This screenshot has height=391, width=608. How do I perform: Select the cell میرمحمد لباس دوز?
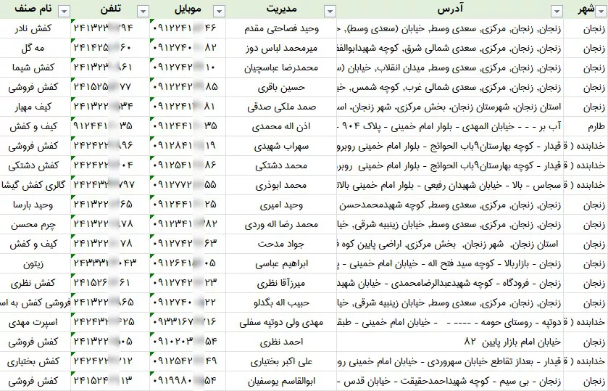[x=281, y=48]
